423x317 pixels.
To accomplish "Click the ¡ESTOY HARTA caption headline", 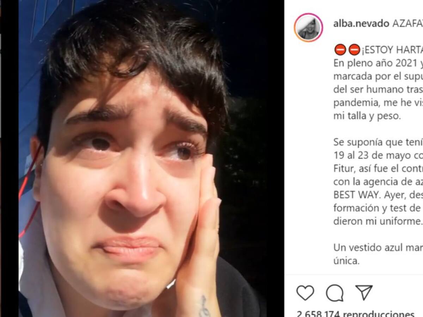I will click(x=392, y=50).
